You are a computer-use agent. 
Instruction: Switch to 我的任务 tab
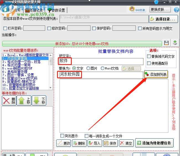[x=12, y=10]
